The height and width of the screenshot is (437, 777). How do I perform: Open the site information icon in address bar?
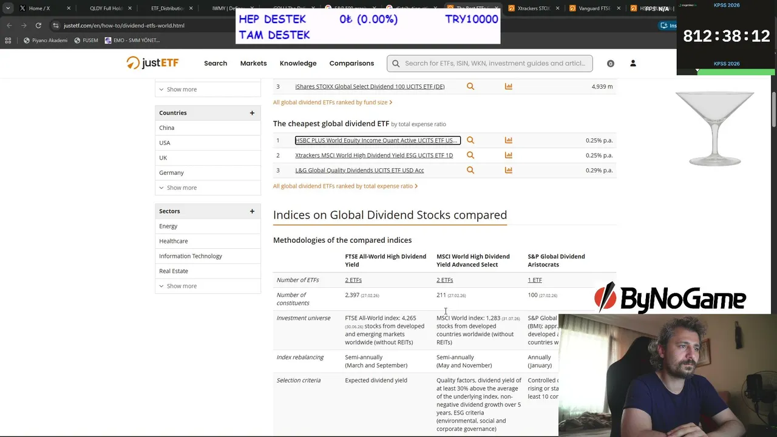pos(55,25)
